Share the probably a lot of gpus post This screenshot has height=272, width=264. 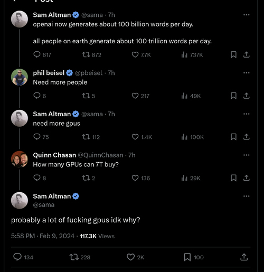tap(244, 257)
